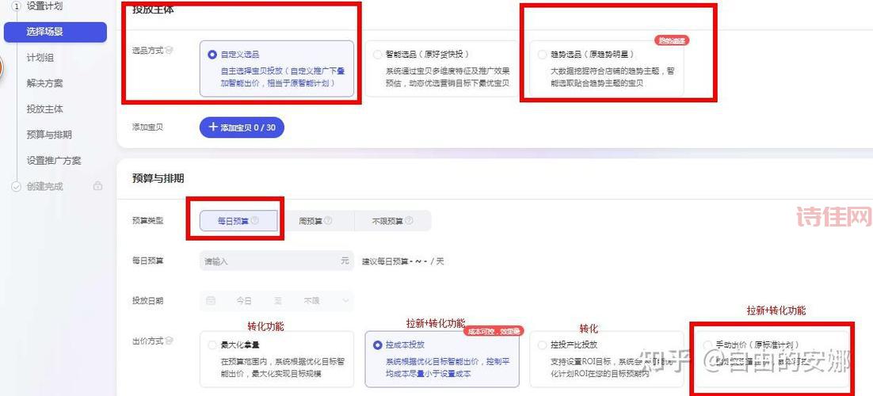Switch budget type to 不限预算
The image size is (873, 396).
(392, 220)
